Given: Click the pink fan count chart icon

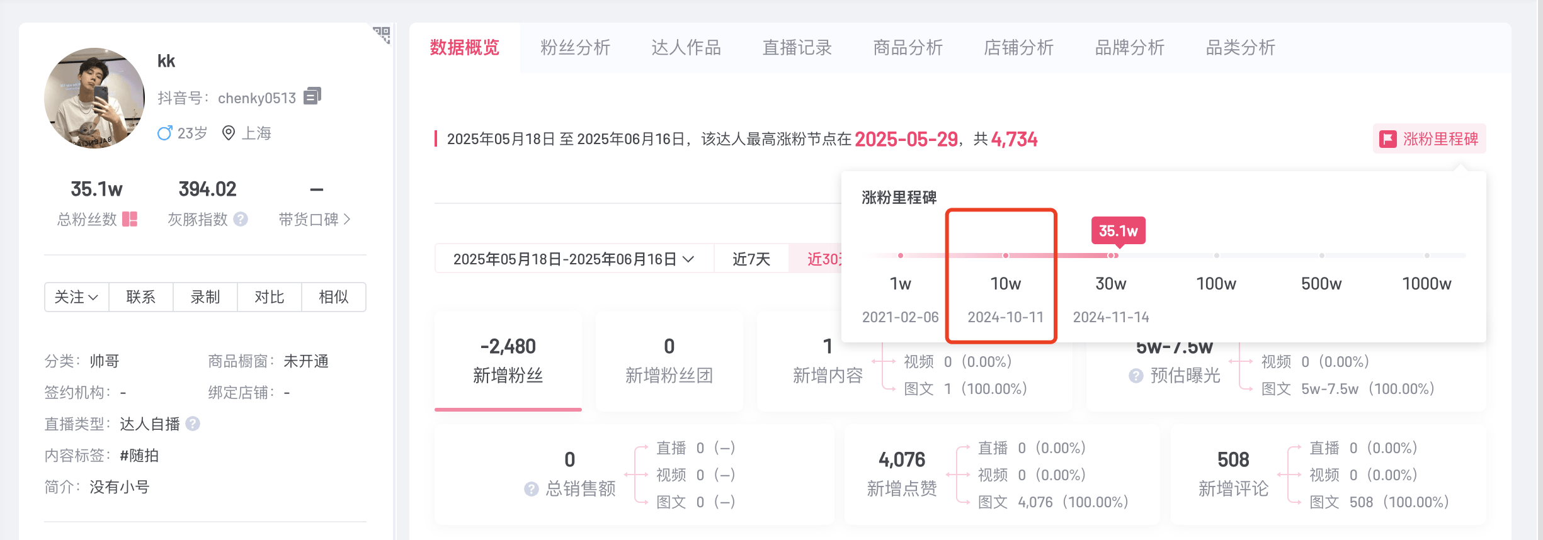Looking at the screenshot, I should click(x=130, y=219).
